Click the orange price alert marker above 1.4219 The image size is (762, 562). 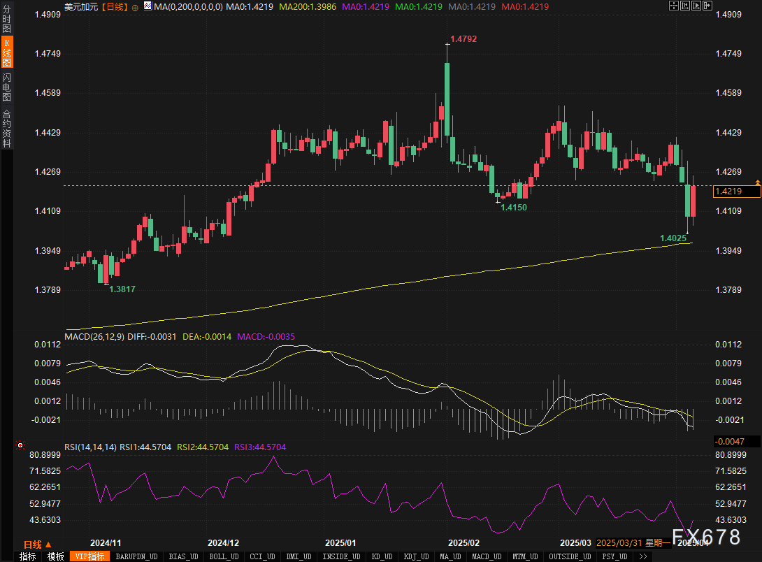[x=757, y=182]
